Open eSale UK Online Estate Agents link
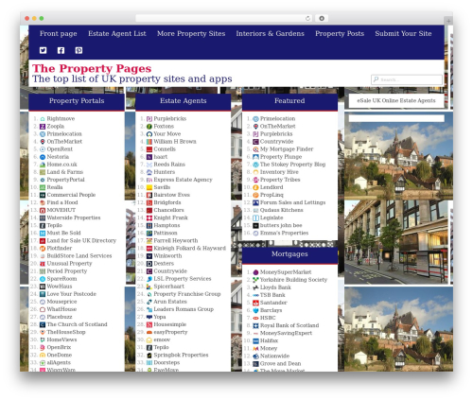This screenshot has width=473, height=400. [396, 100]
